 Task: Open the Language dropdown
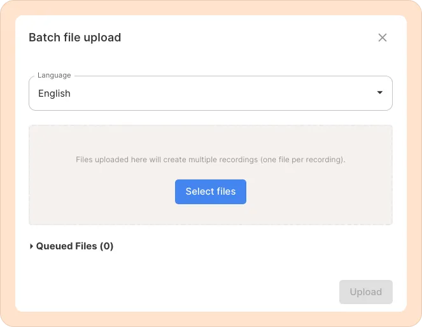pyautogui.click(x=210, y=94)
